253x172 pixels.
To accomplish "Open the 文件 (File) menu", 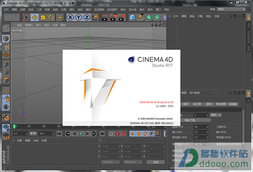I will point(6,10).
